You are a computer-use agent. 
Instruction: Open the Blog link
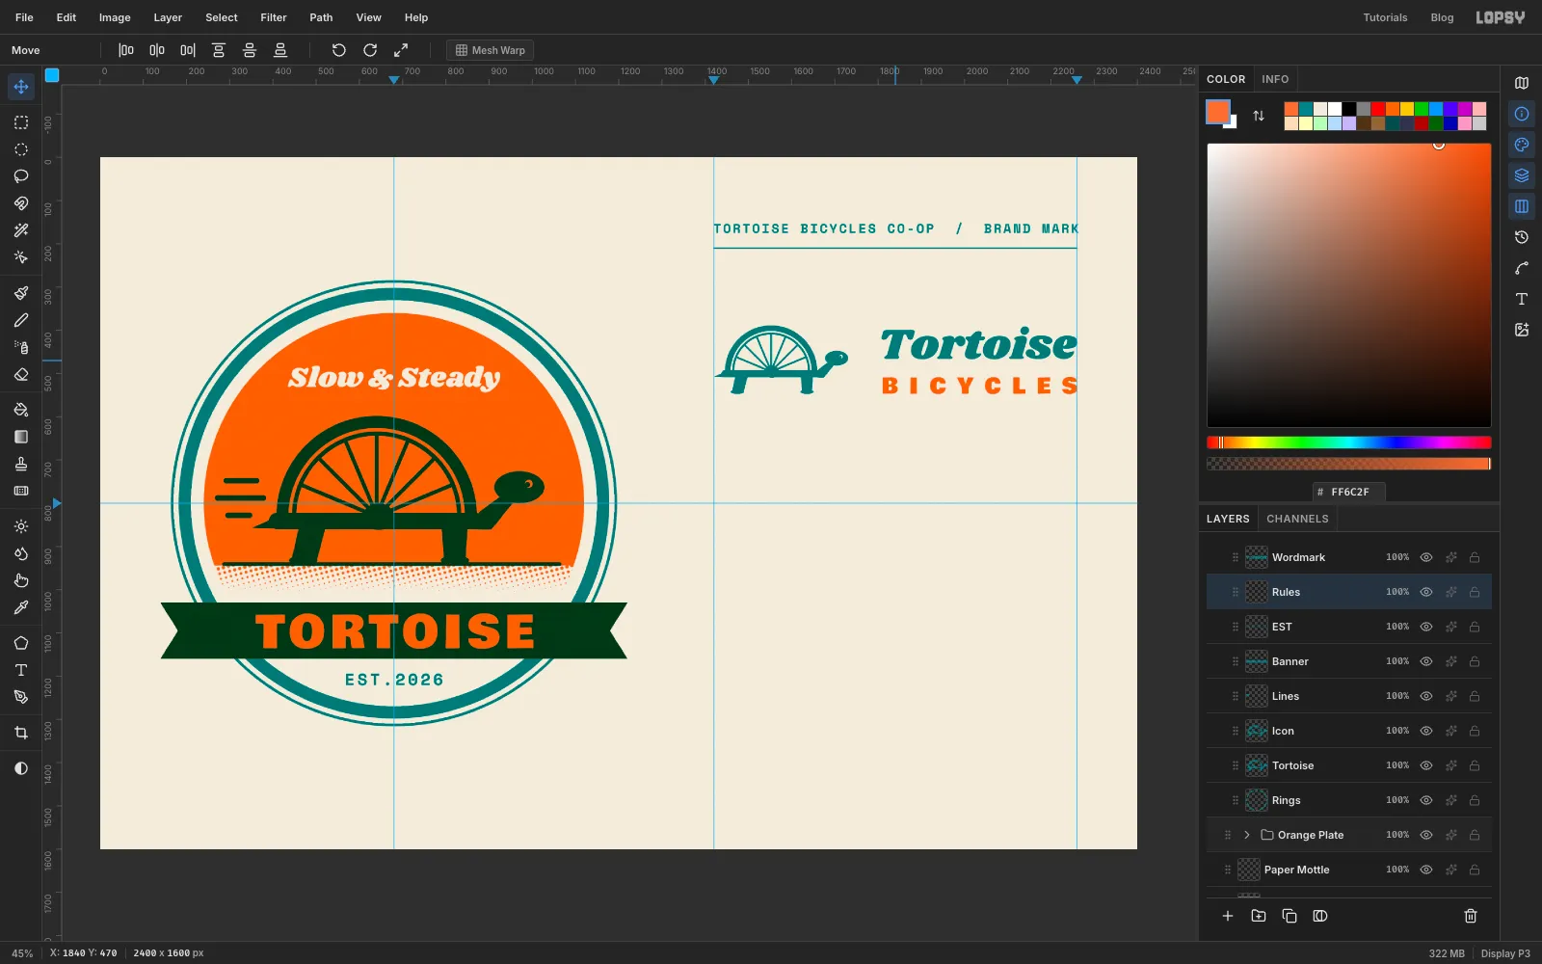[x=1442, y=17]
